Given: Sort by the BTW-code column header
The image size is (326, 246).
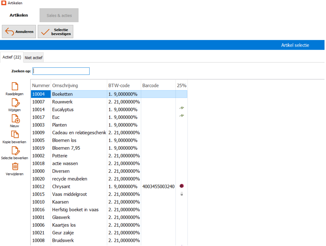Looking at the screenshot, I should tap(119, 85).
